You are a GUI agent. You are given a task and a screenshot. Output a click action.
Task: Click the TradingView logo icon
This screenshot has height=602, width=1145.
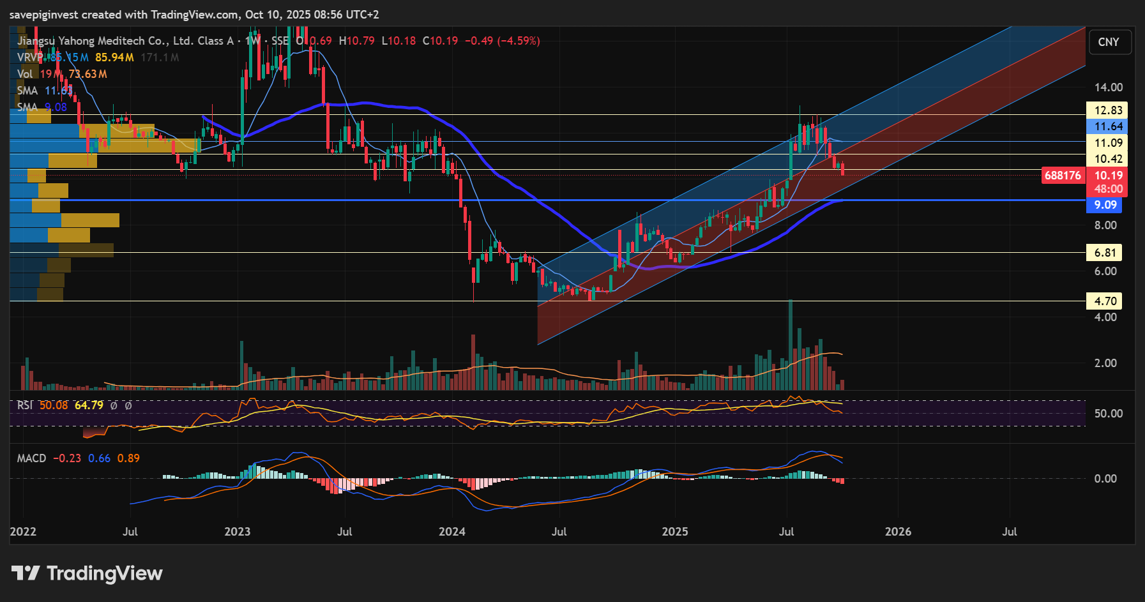(26, 573)
